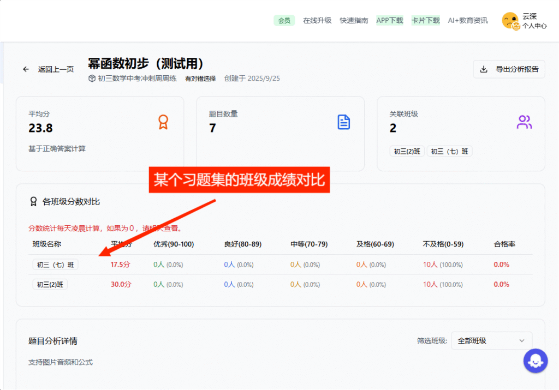
Task: Click the blue document icon in question count card
Action: 343,122
